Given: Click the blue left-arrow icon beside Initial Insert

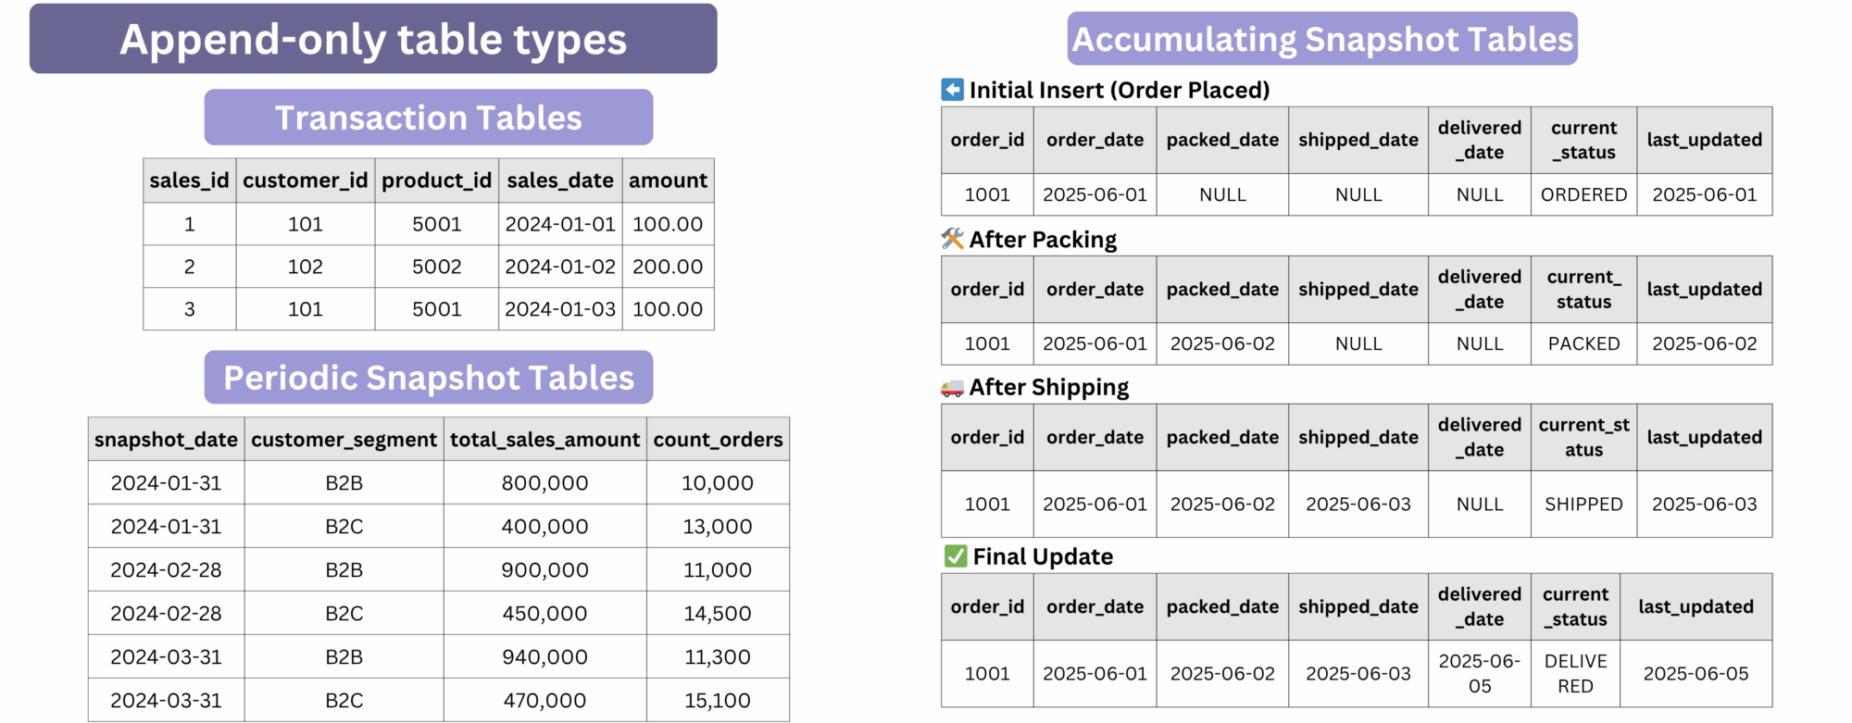Looking at the screenshot, I should click(952, 90).
